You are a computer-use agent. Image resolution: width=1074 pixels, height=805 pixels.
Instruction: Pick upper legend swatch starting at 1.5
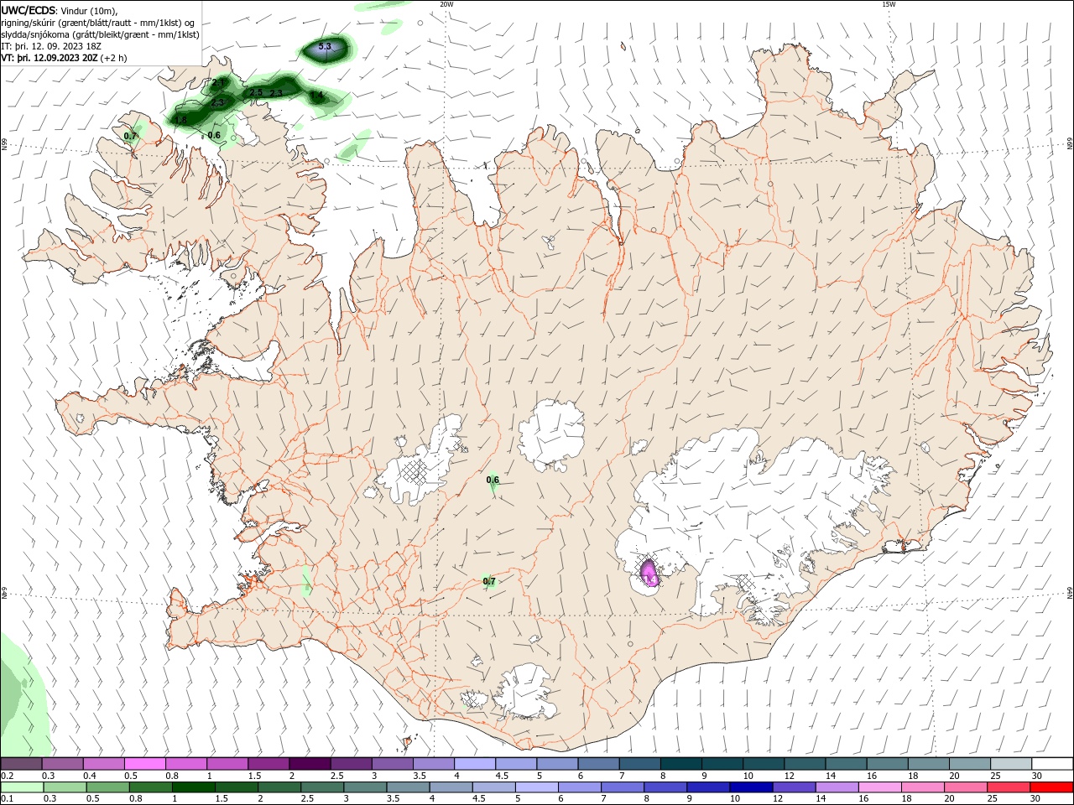pyautogui.click(x=268, y=764)
